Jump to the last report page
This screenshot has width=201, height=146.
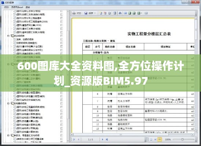[107, 139]
